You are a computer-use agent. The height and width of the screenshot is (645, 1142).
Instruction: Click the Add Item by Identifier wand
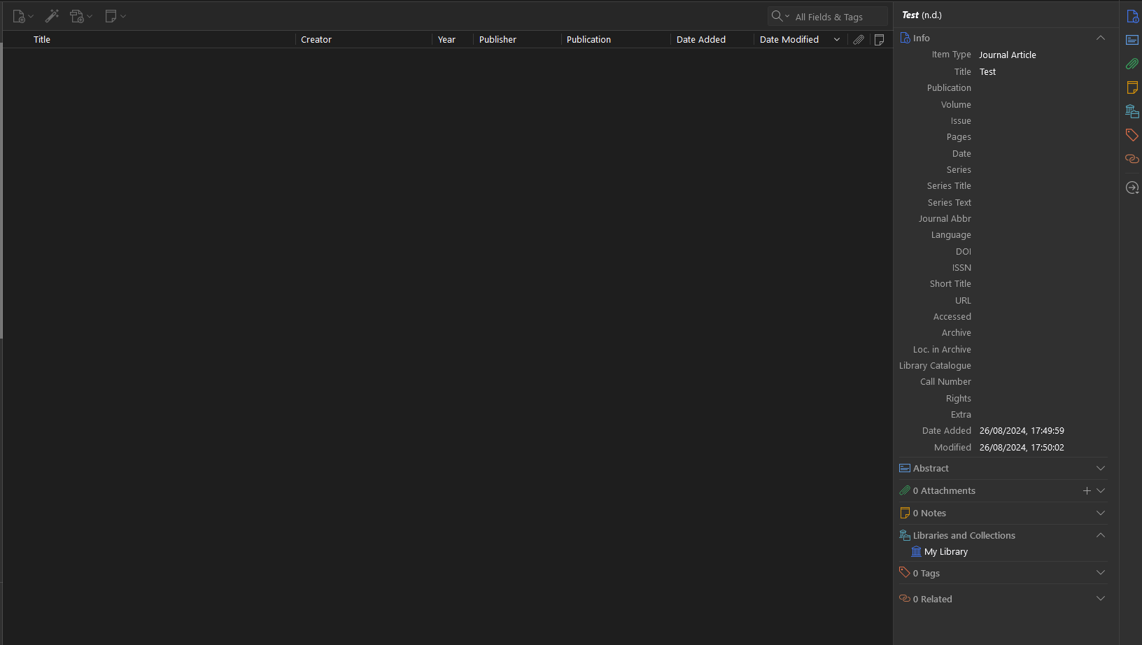pos(52,16)
